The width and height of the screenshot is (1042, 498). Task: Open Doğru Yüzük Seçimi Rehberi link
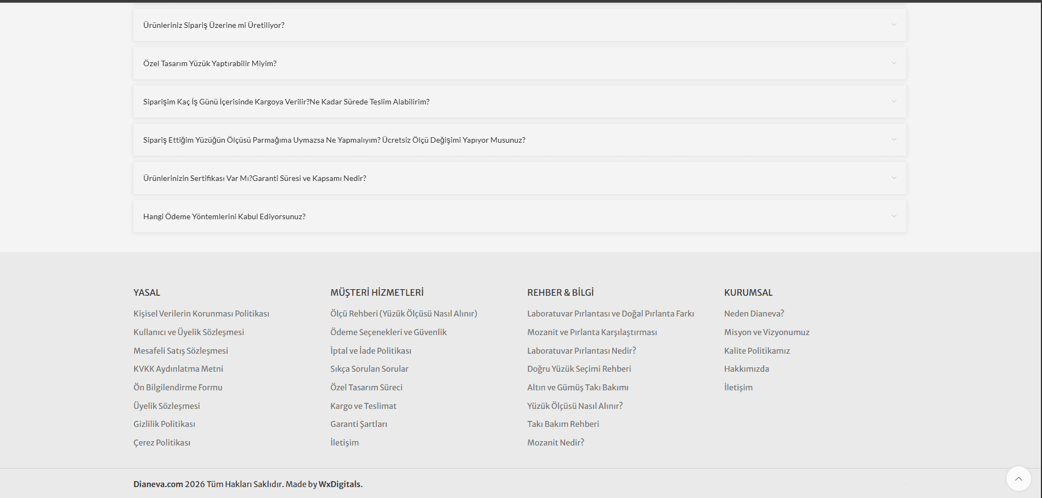pos(579,369)
